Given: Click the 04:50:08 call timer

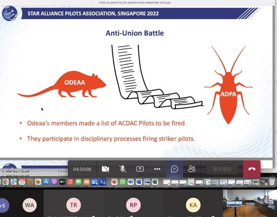Looking at the screenshot, I should pos(82,169).
